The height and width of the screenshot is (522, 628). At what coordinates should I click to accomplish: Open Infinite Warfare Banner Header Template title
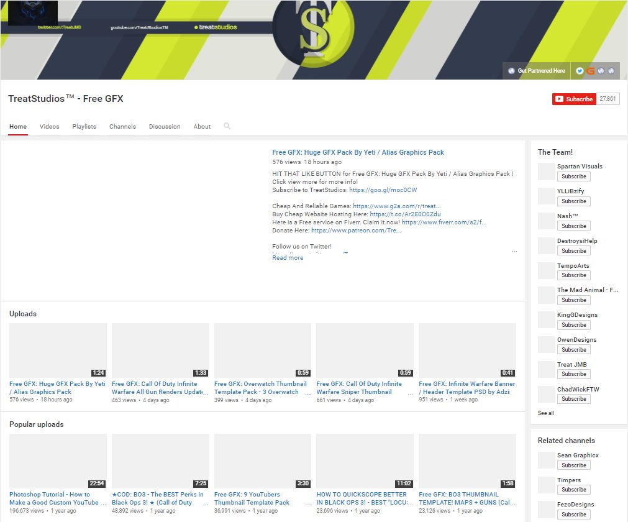click(466, 388)
